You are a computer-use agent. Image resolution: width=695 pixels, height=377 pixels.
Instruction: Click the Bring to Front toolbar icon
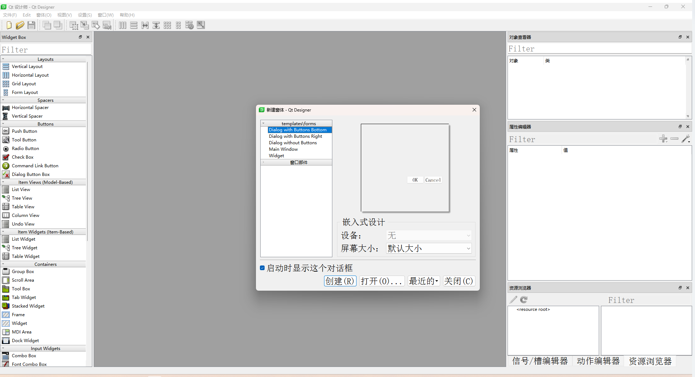(58, 25)
